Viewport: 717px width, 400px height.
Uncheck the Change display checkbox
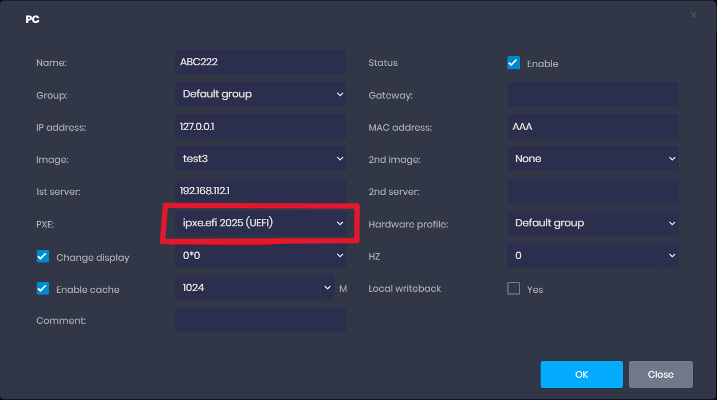(x=43, y=257)
